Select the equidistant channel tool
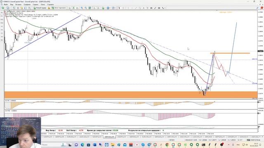This screenshot has height=148, width=264. click(x=140, y=8)
